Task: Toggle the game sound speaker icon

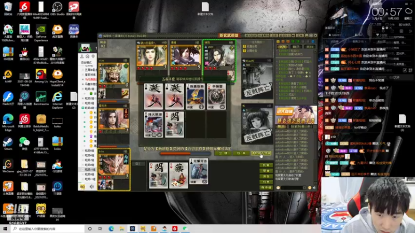Action: pos(314,187)
